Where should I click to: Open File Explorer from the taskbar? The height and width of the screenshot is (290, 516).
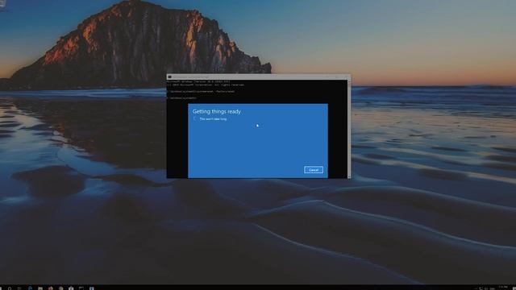click(x=40, y=288)
